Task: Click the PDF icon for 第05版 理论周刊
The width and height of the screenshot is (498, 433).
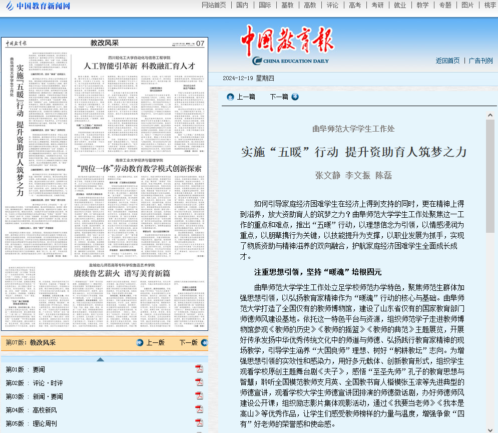Action: 199,423
